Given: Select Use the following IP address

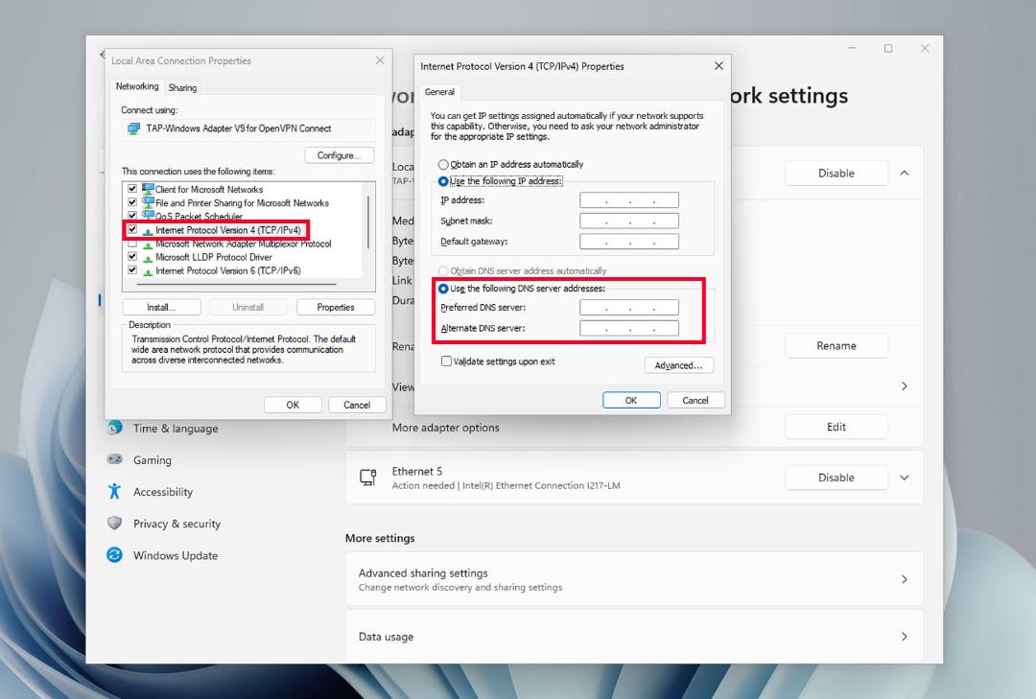Looking at the screenshot, I should tap(443, 181).
